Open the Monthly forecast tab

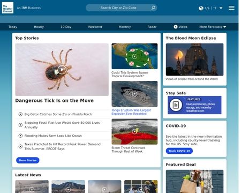coord(125,27)
